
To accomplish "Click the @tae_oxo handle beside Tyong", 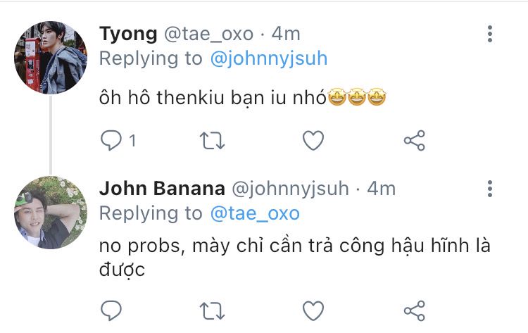I will 208,34.
